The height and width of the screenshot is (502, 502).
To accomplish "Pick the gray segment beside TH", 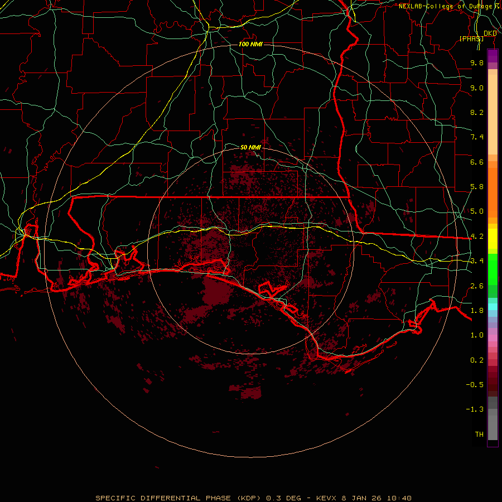I will pos(493,428).
